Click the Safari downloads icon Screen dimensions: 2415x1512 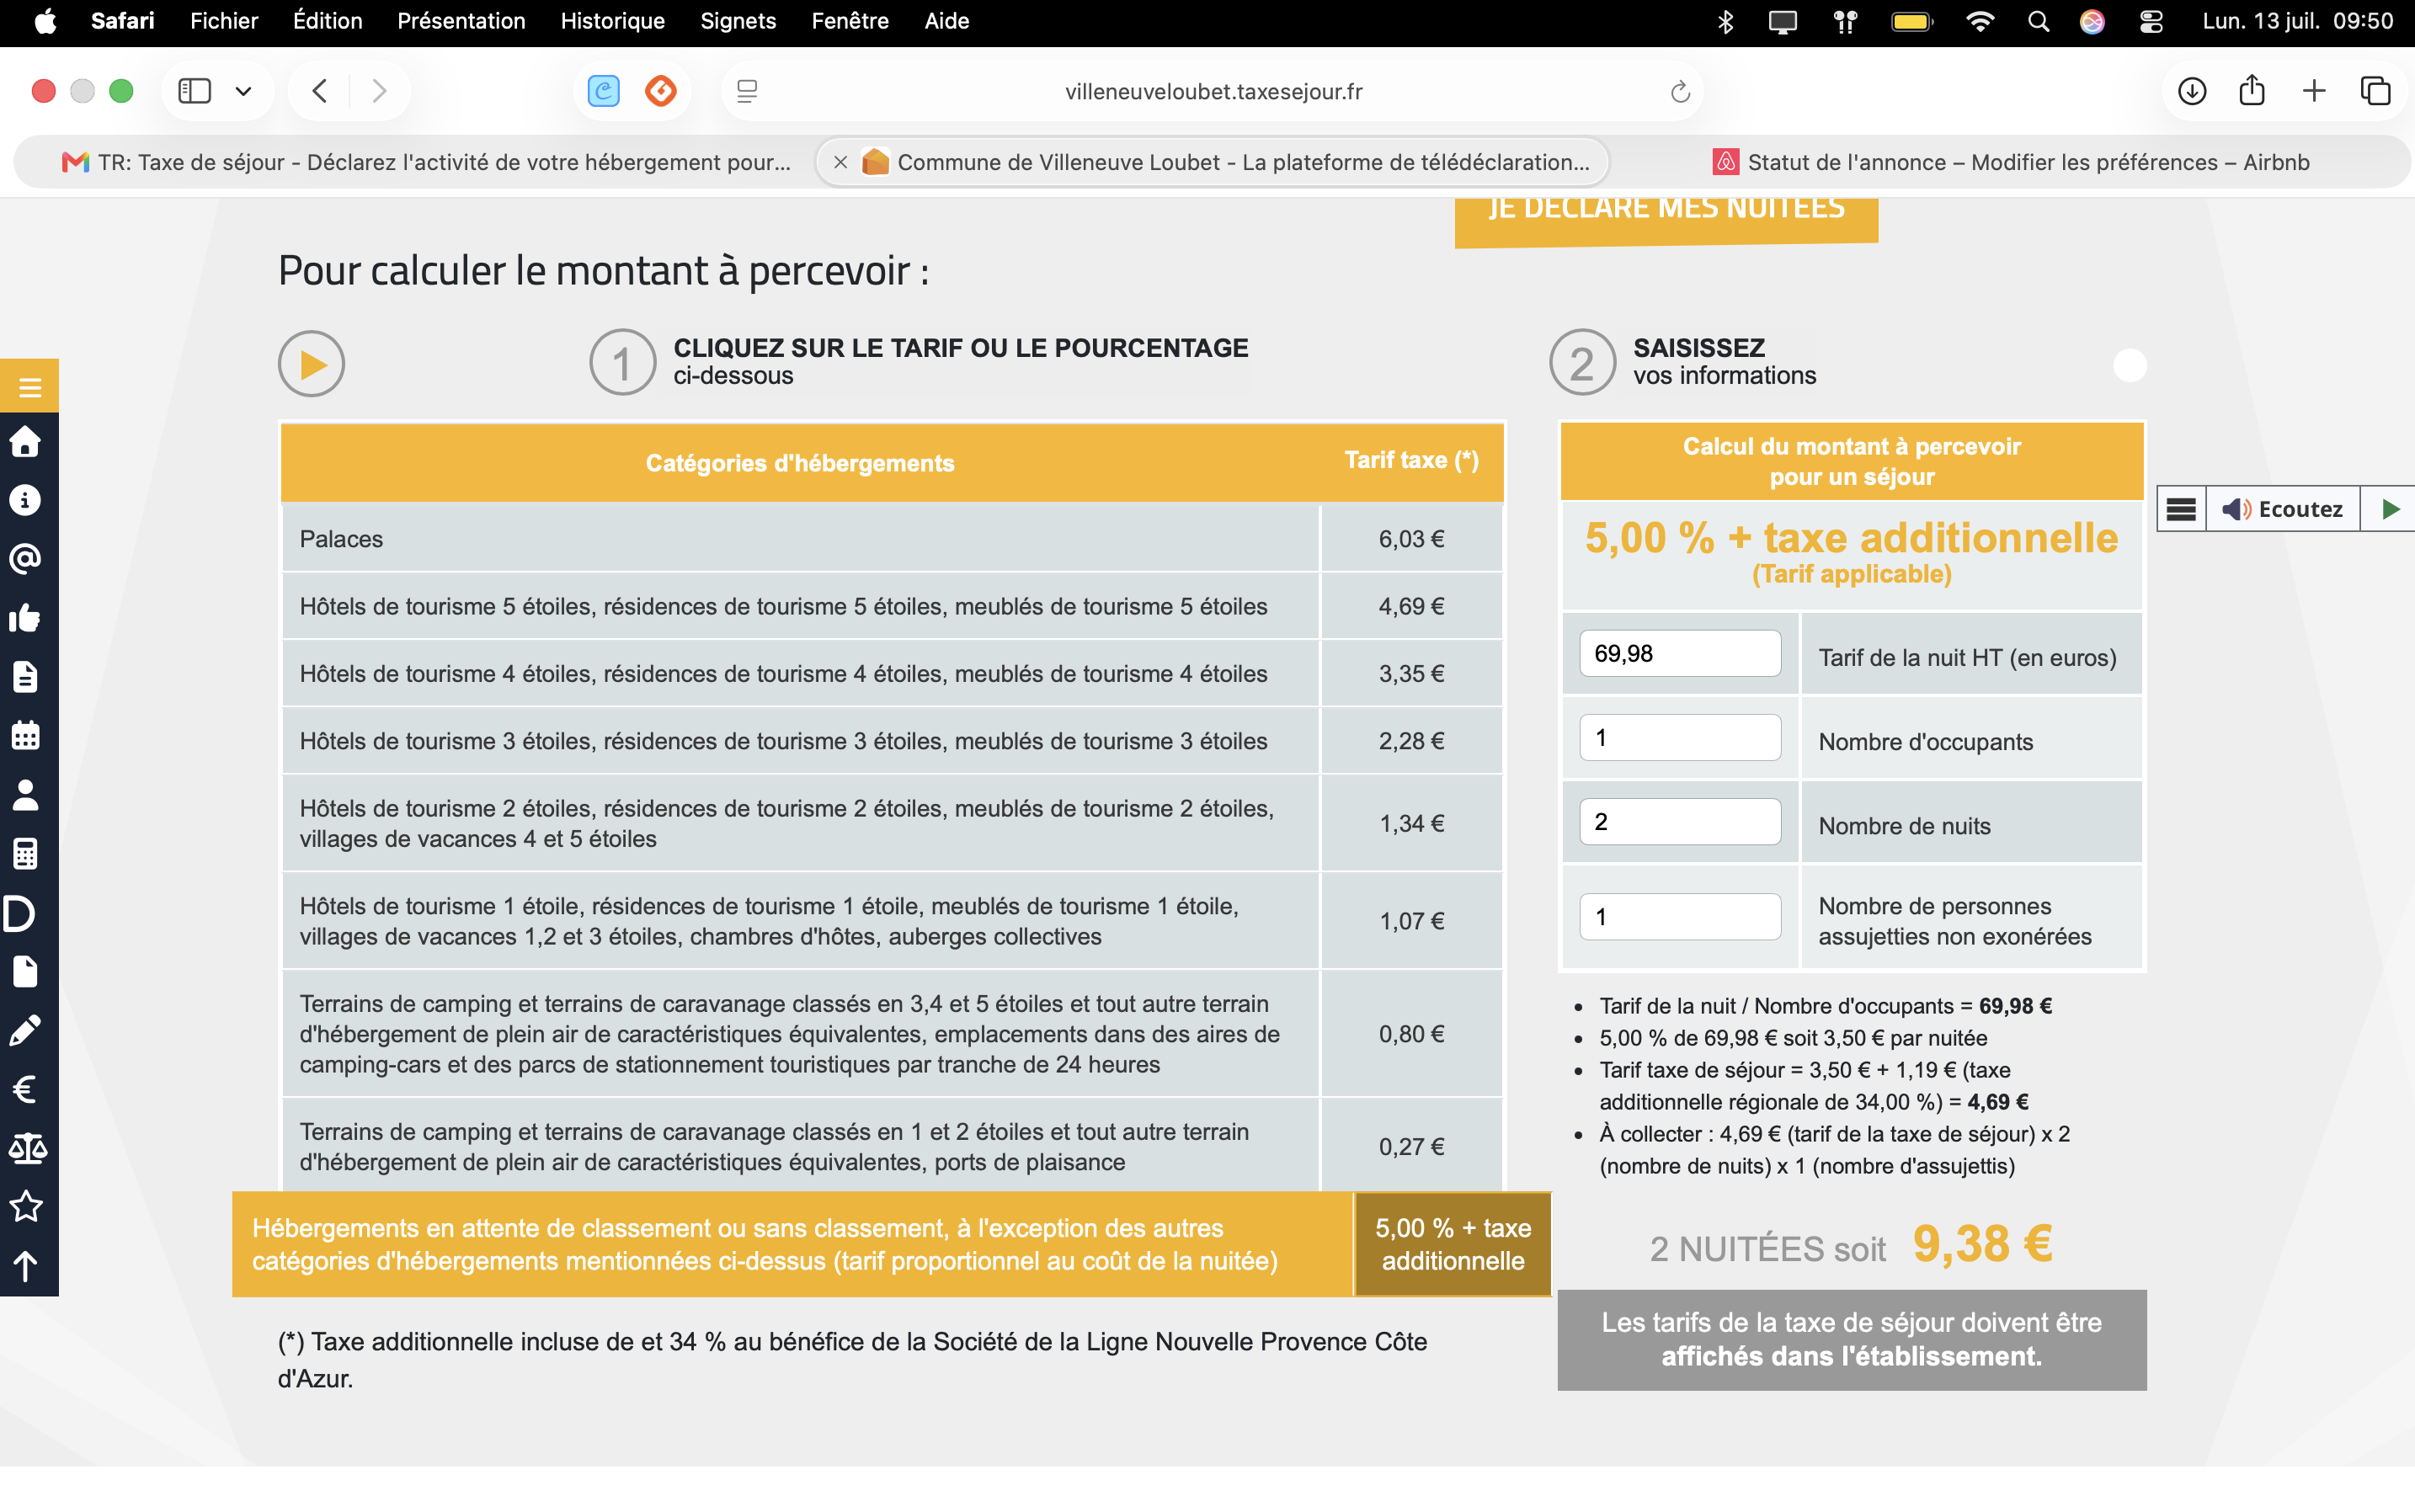2191,91
